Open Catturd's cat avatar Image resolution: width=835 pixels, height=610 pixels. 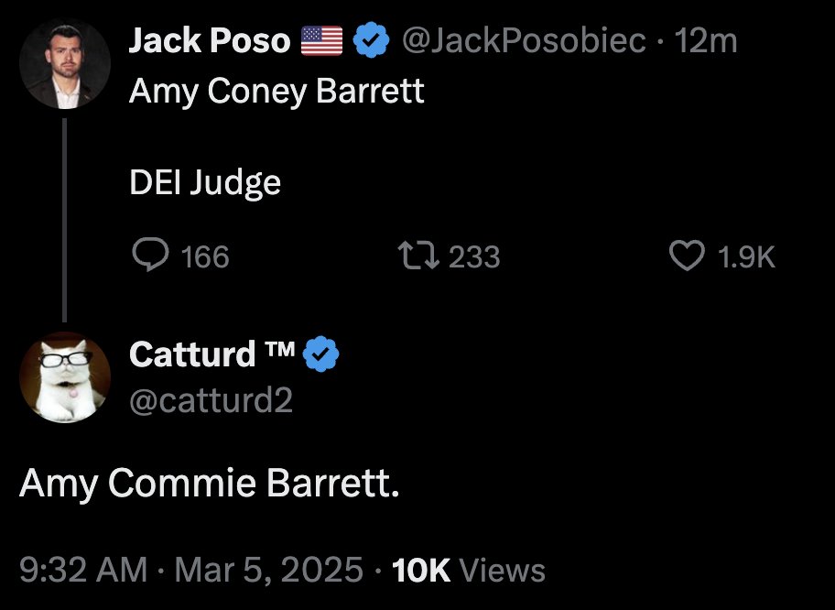pyautogui.click(x=64, y=377)
